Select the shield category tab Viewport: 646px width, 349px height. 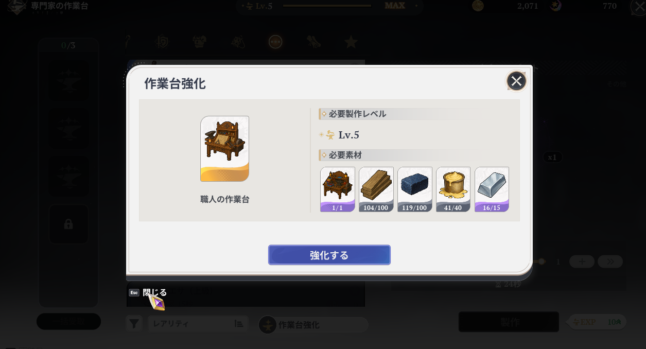pos(163,42)
